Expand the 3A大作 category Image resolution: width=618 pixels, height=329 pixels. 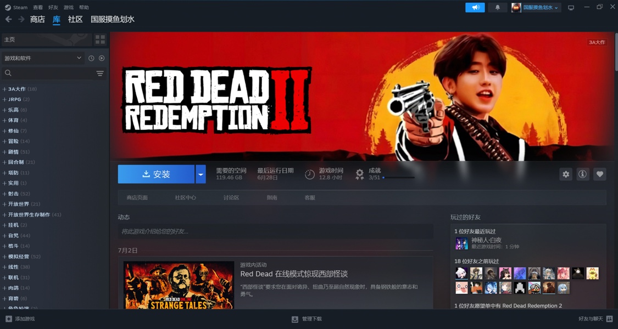(4, 89)
